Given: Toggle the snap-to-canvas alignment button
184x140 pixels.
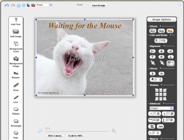Looking at the screenshot, I should pyautogui.click(x=170, y=63).
